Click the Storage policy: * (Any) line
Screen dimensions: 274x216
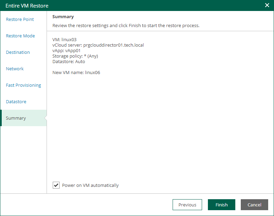coord(75,56)
